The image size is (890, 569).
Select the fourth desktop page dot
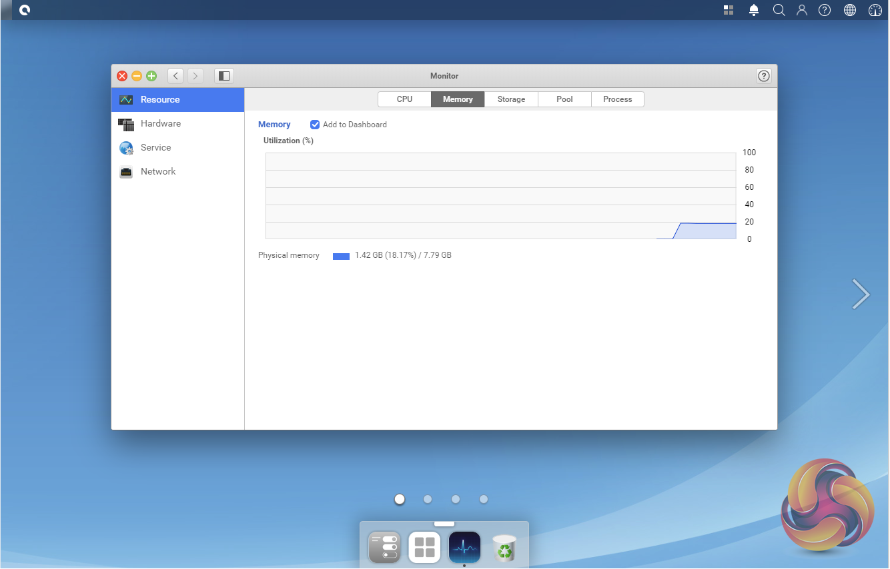484,499
